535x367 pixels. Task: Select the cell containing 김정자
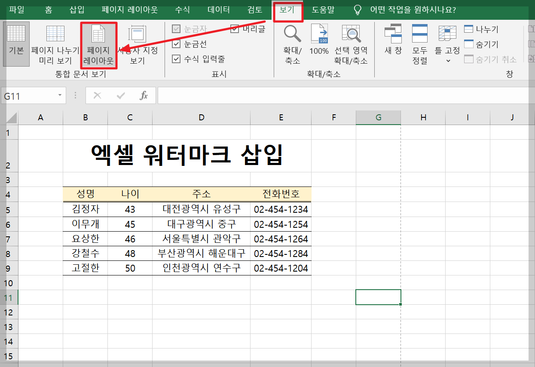coord(85,209)
